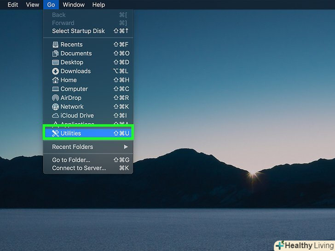This screenshot has height=251, width=335.
Task: Click the Home house icon
Action: coord(55,80)
